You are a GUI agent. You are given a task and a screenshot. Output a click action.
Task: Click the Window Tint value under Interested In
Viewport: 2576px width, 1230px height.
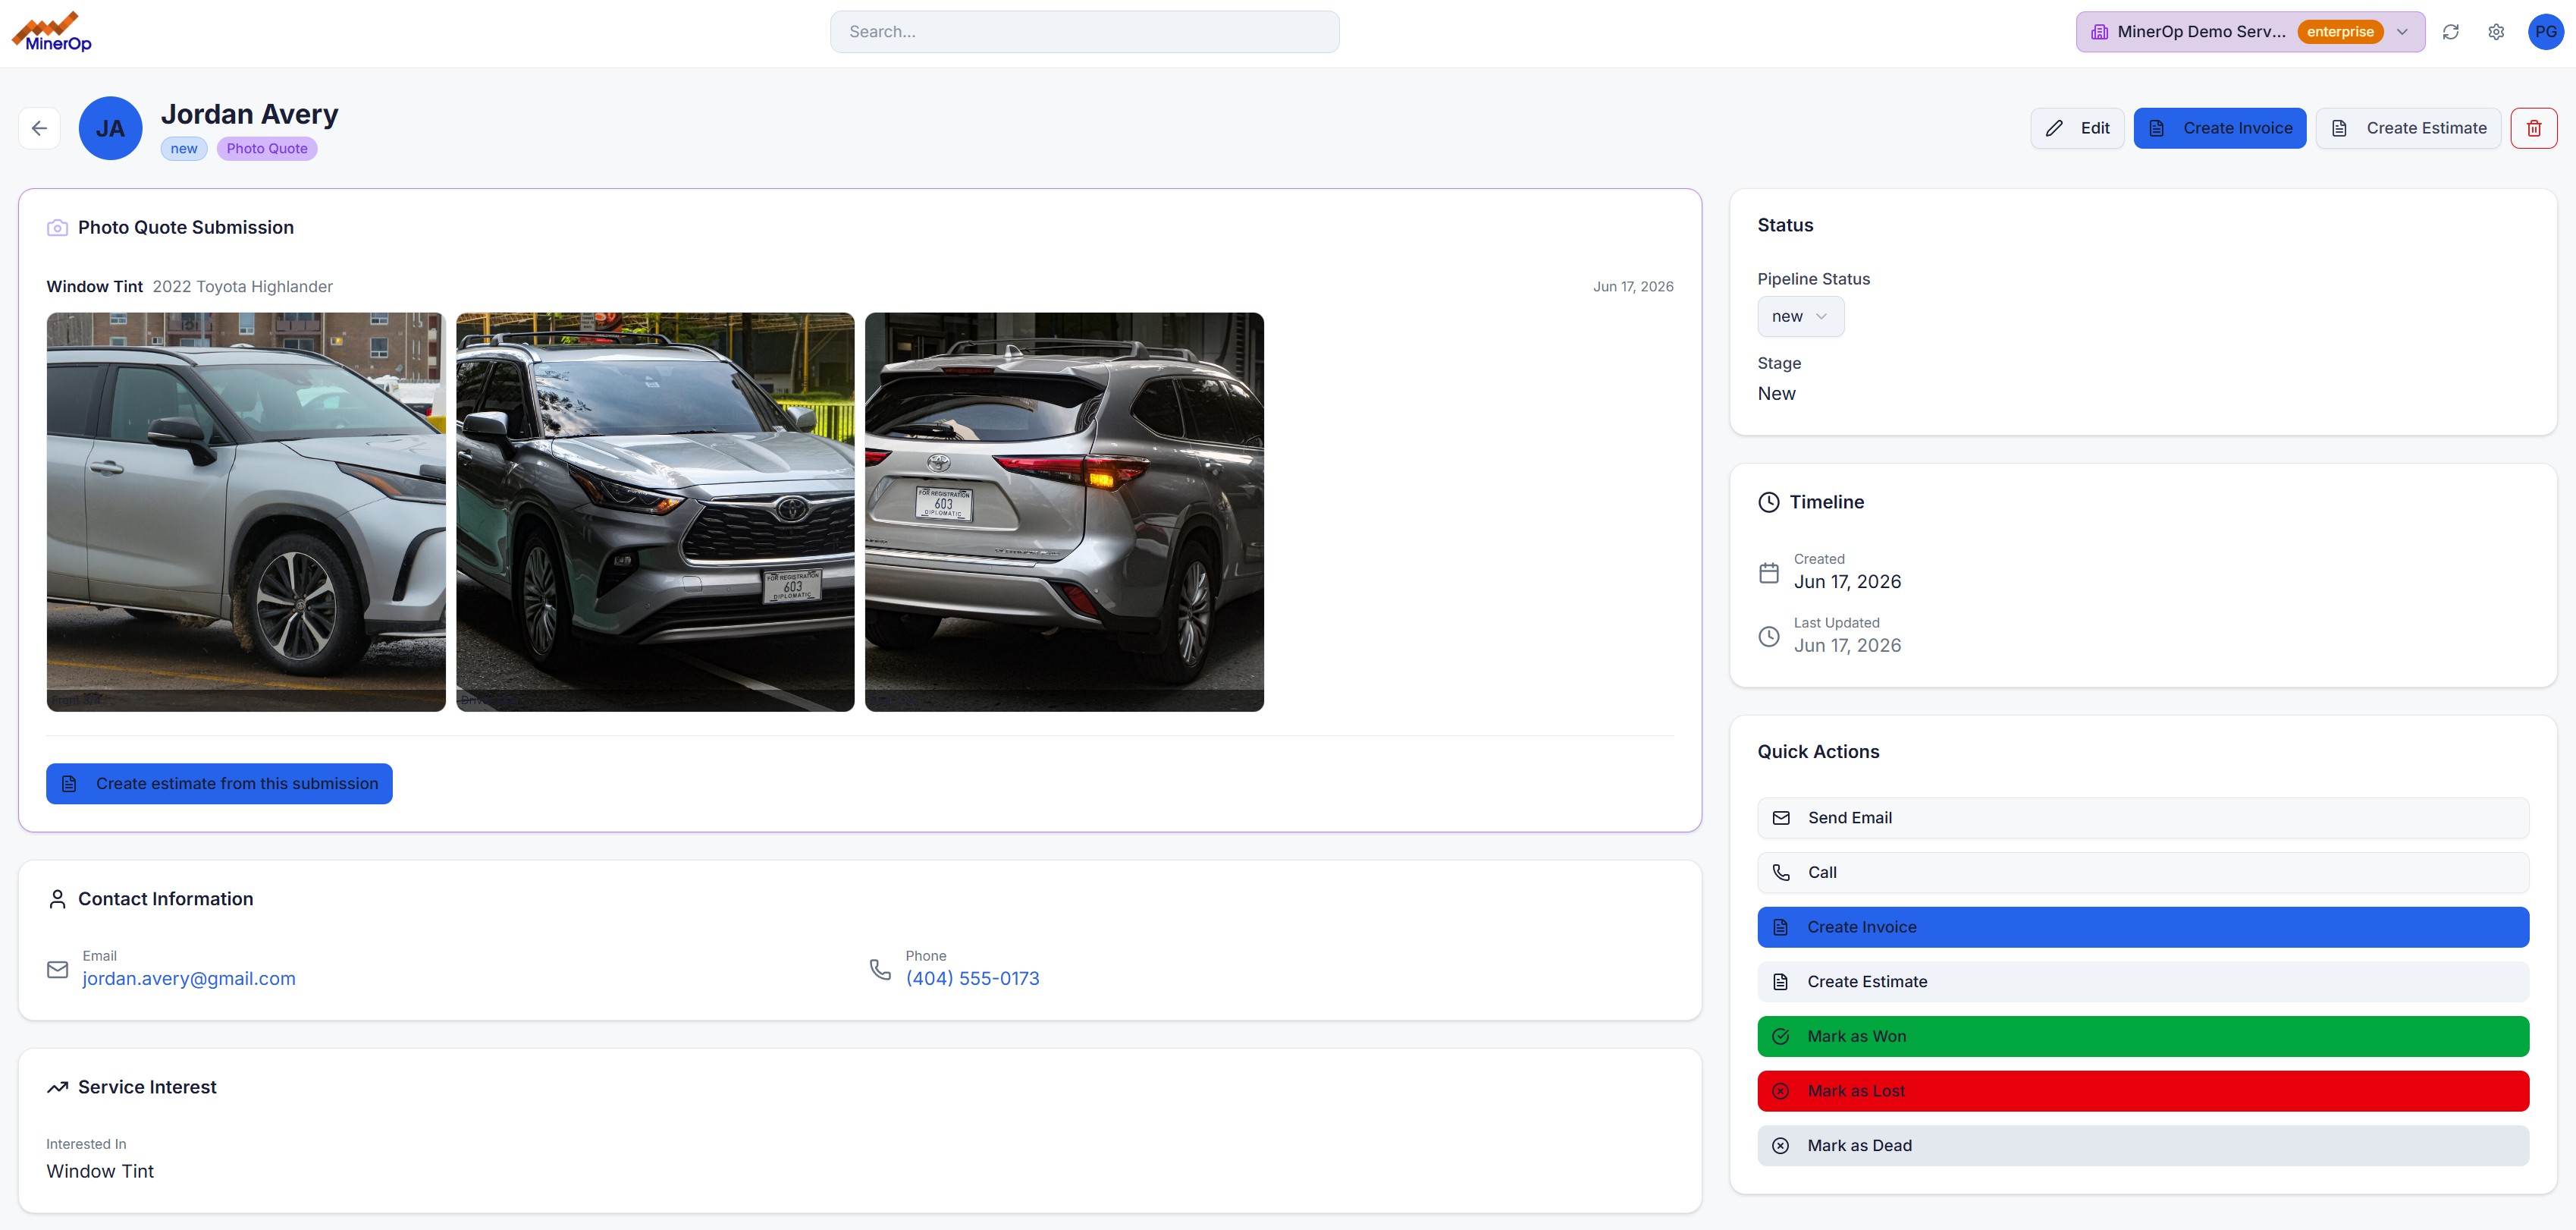(100, 1171)
